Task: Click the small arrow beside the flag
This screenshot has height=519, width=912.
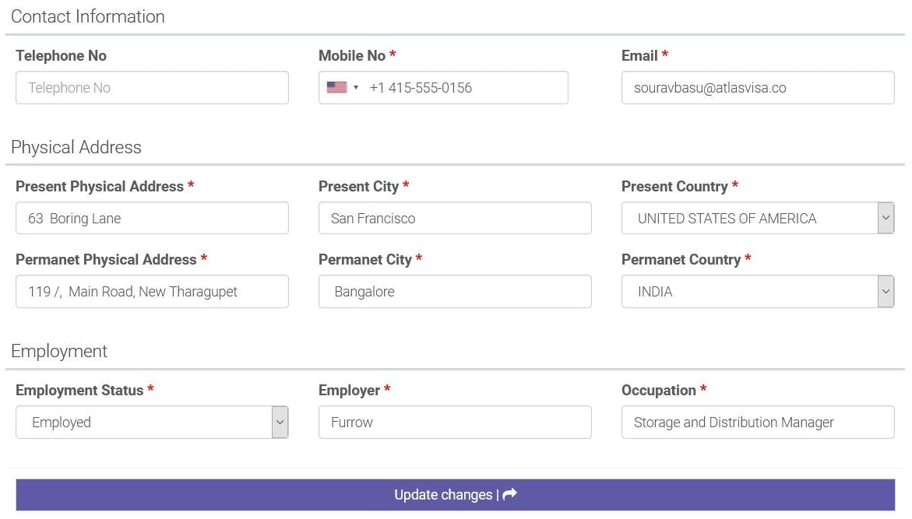Action: tap(356, 88)
